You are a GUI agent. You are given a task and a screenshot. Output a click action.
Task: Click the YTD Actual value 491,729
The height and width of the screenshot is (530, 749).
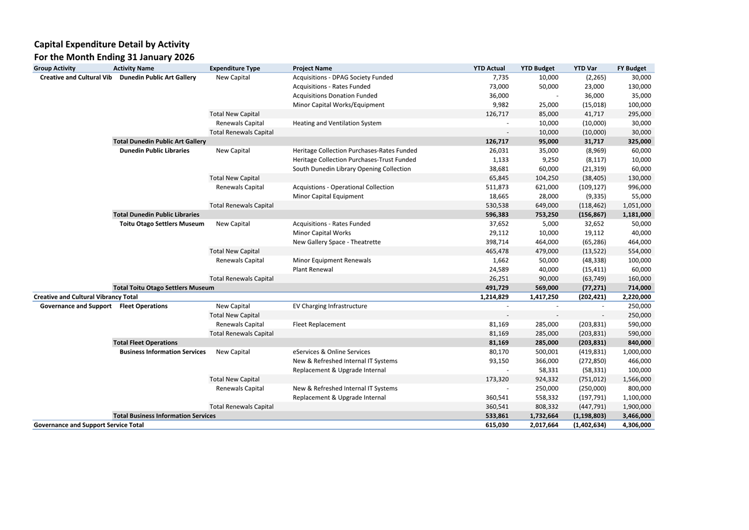[497, 288]
